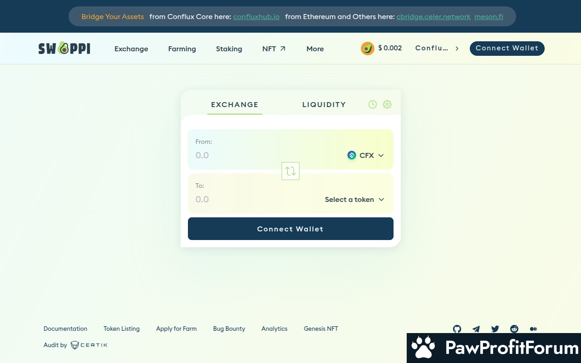Open the Documentation footer link
This screenshot has height=363, width=581.
[65, 329]
